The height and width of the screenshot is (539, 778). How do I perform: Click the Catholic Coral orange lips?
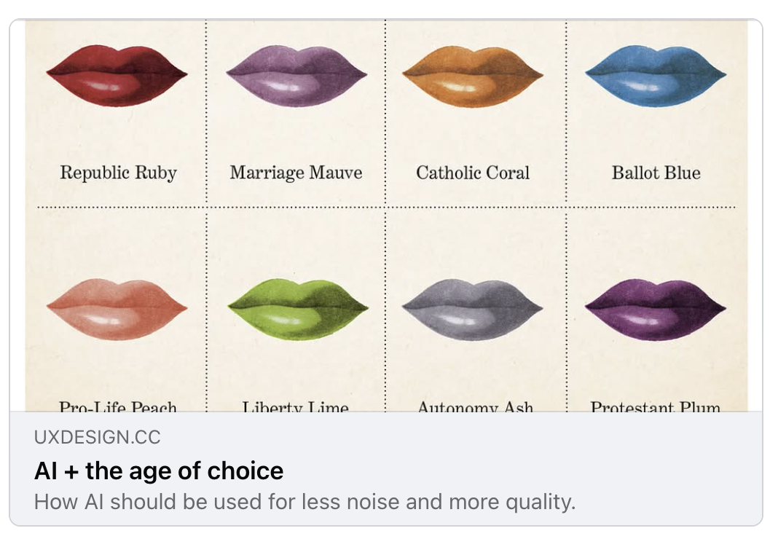pyautogui.click(x=473, y=76)
